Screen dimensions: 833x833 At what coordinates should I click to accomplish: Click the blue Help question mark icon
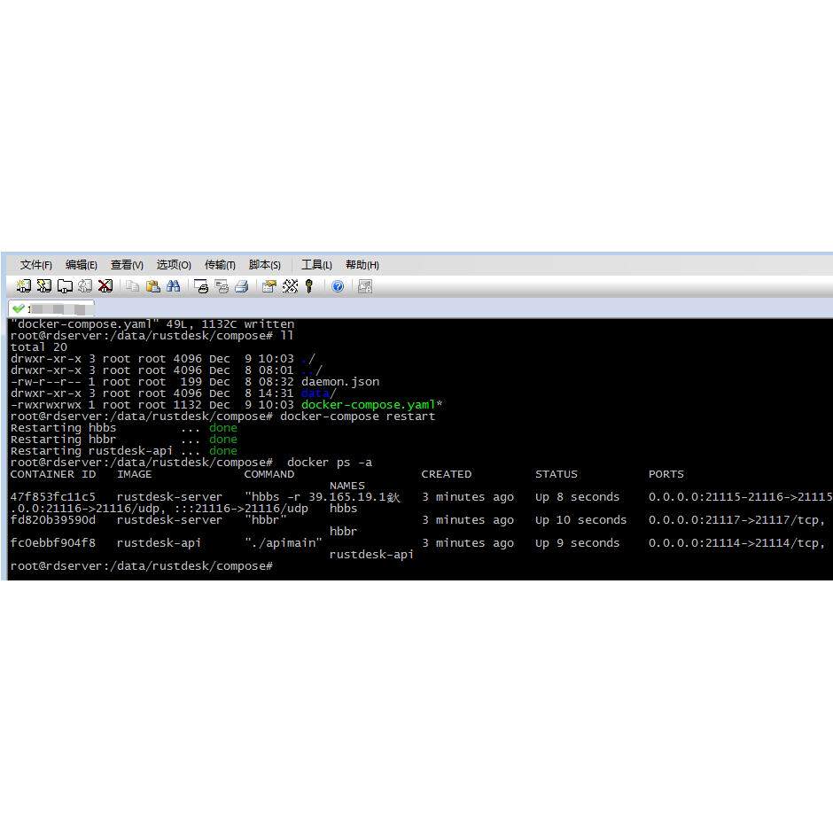tap(338, 286)
